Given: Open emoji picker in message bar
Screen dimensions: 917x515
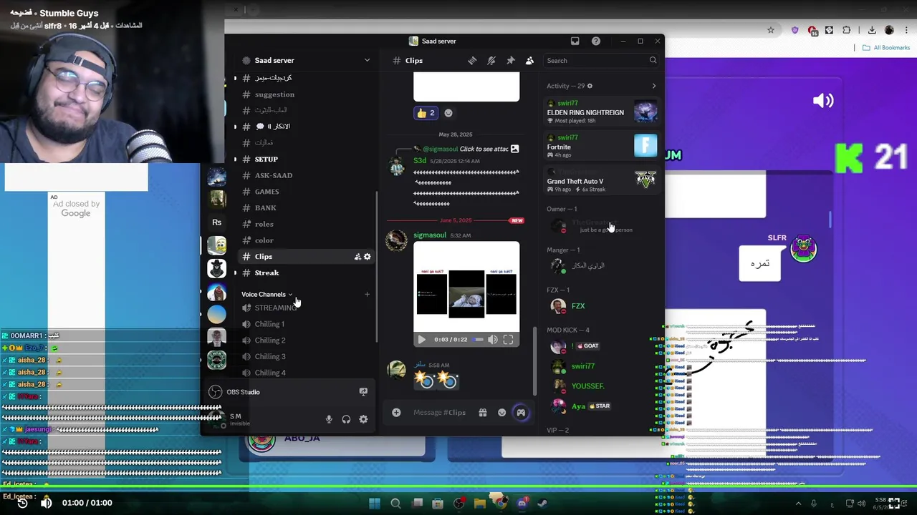Looking at the screenshot, I should pyautogui.click(x=501, y=412).
